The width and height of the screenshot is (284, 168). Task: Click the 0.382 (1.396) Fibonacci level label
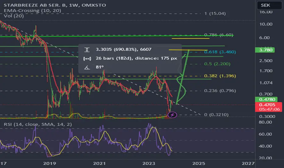click(220, 76)
